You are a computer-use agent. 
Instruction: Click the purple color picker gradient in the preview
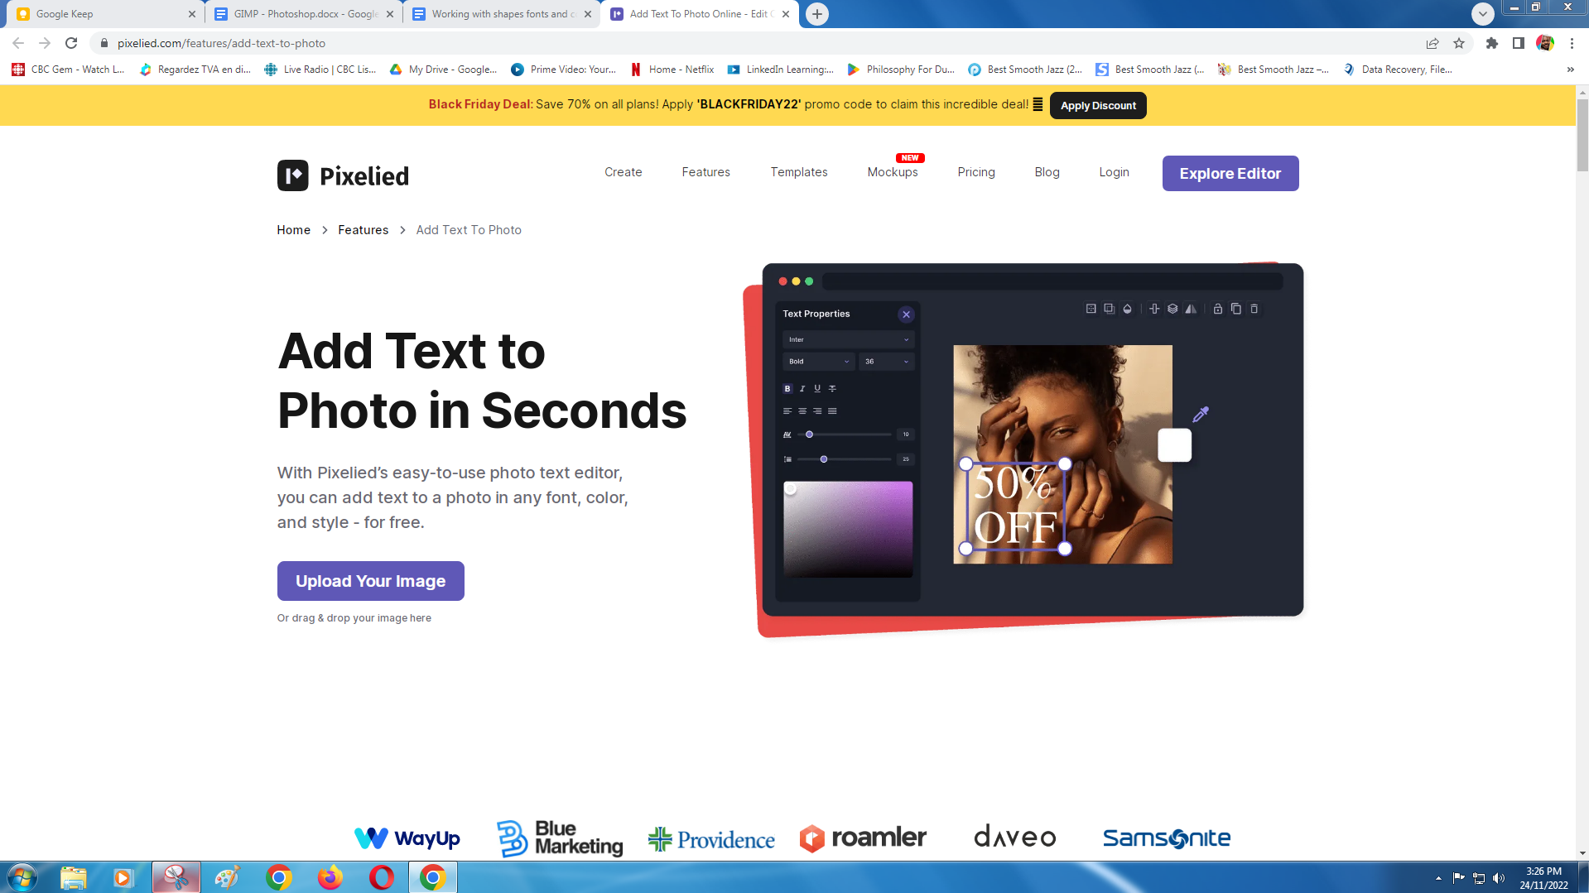848,529
